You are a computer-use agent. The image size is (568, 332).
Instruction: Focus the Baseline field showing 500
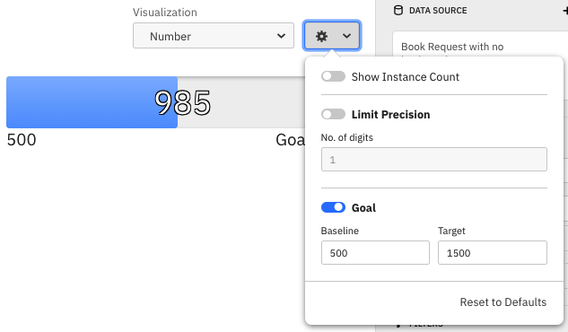point(375,253)
